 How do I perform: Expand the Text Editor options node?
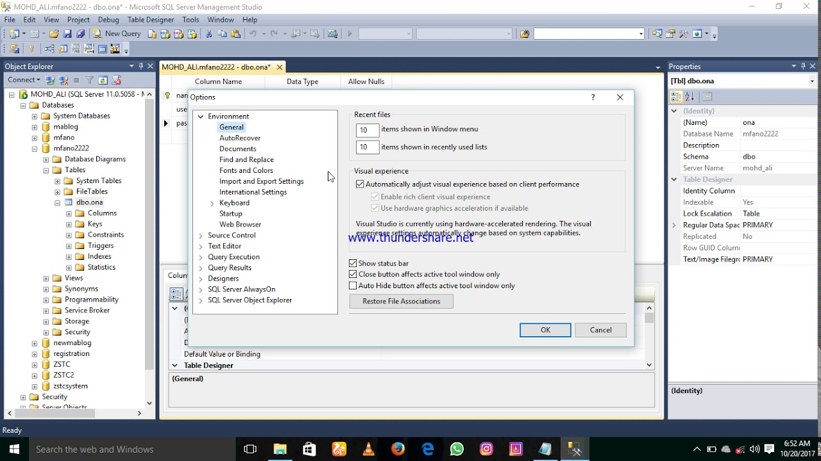point(201,247)
